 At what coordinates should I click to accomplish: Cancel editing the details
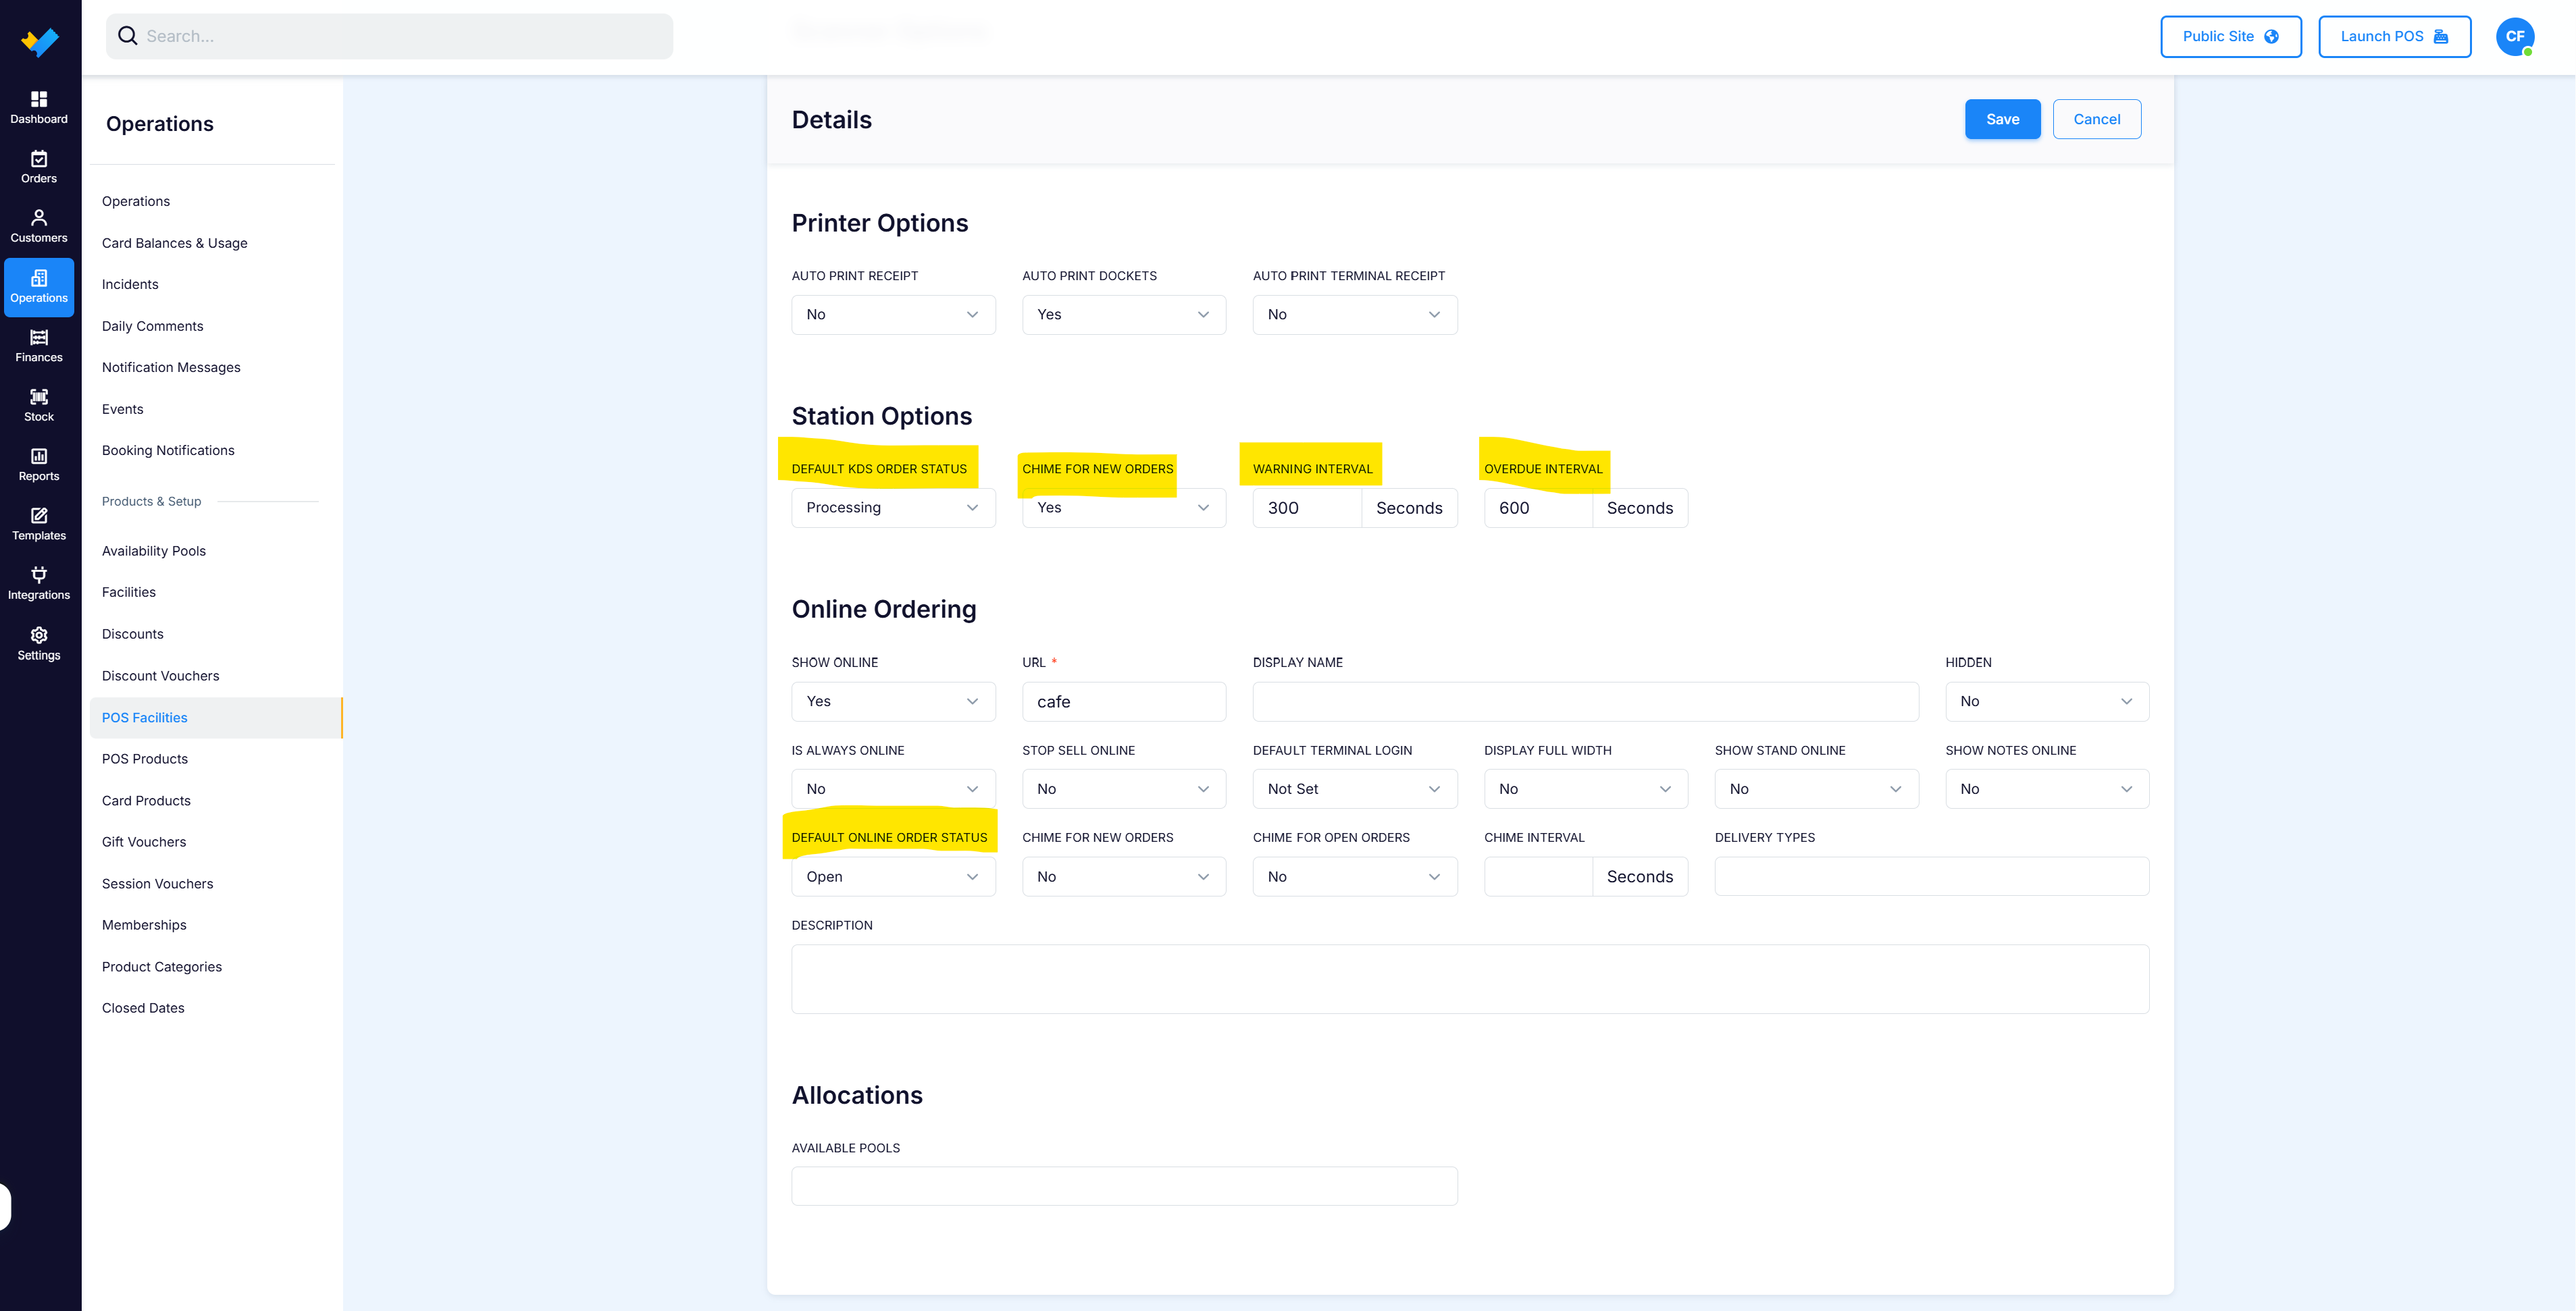(2096, 119)
